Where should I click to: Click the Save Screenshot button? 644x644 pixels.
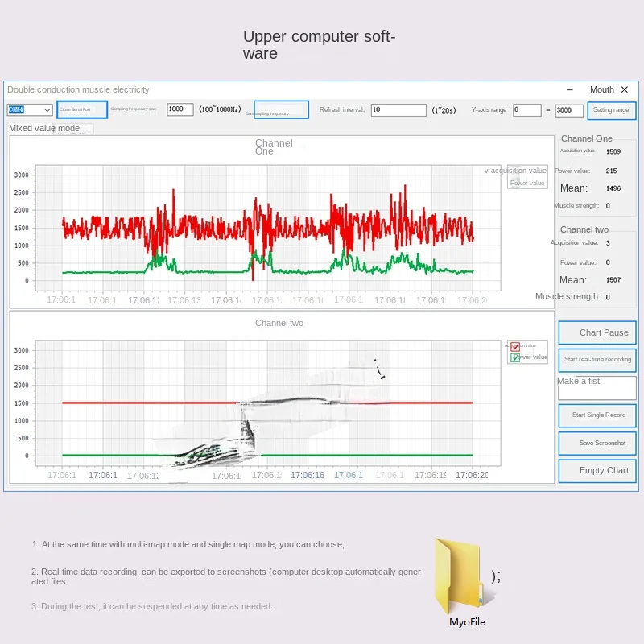click(x=597, y=443)
